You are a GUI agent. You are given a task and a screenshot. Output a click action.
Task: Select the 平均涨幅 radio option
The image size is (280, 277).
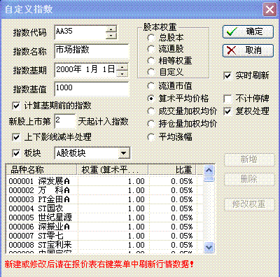tap(169, 137)
